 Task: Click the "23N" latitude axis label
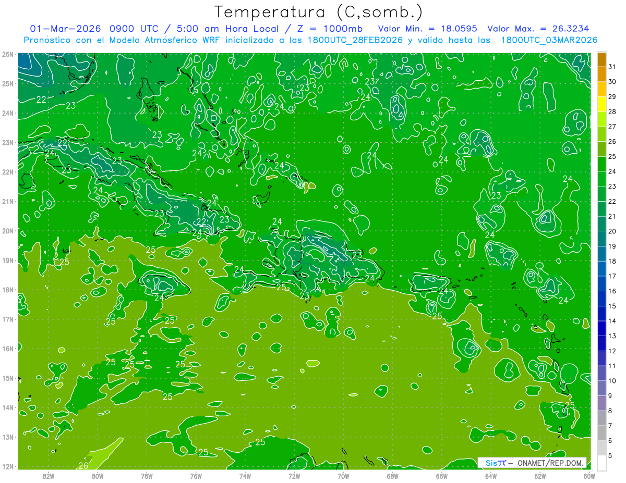[7, 142]
